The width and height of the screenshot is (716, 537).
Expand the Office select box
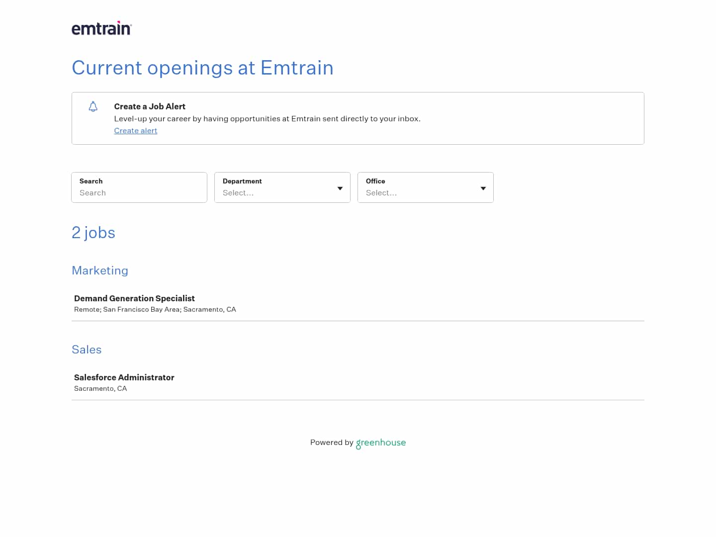click(425, 187)
